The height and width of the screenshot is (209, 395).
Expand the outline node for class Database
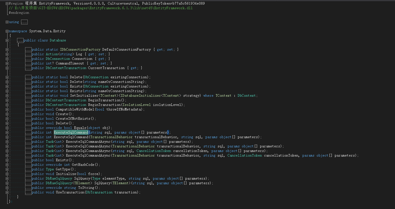pos(7,40)
